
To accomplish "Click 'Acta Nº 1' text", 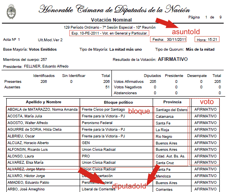I will [11, 40].
